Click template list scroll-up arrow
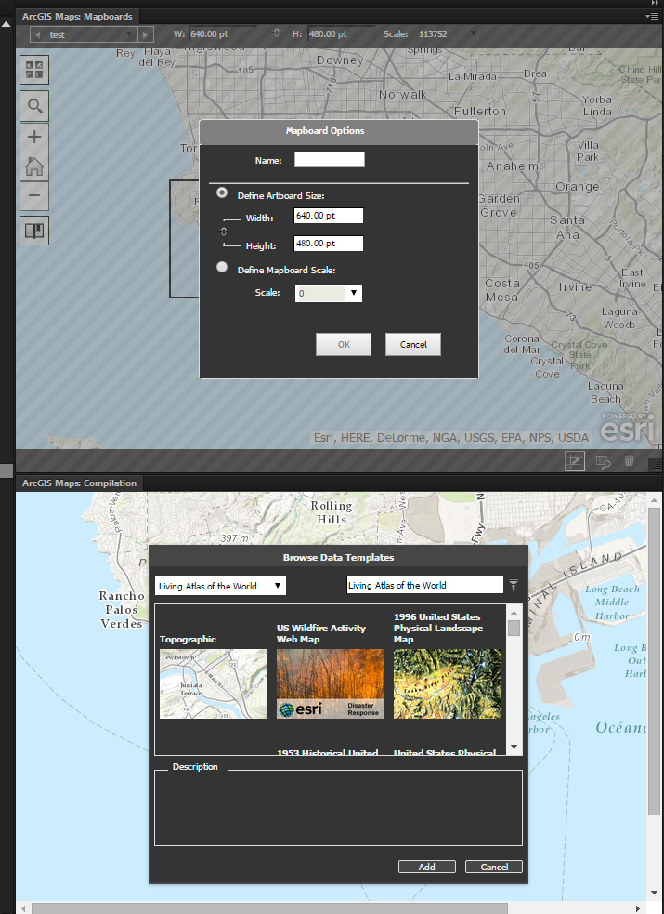664x914 pixels. pos(514,612)
